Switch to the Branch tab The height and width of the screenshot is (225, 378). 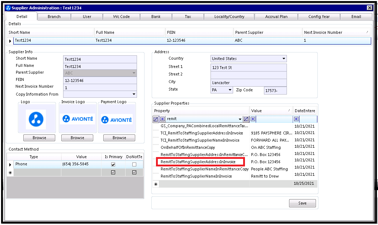[54, 17]
